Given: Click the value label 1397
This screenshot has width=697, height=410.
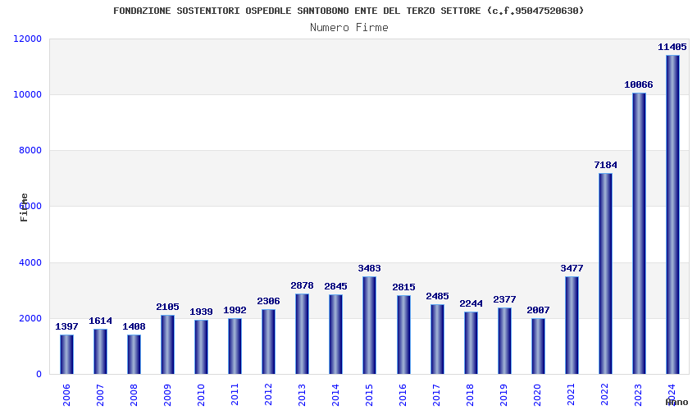Looking at the screenshot, I should [66, 326].
